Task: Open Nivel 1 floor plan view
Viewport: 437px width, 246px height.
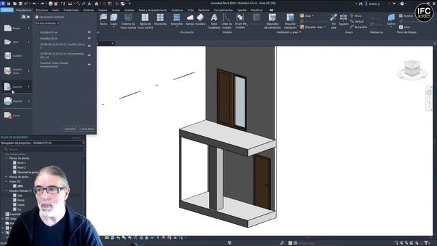Action: click(x=21, y=163)
